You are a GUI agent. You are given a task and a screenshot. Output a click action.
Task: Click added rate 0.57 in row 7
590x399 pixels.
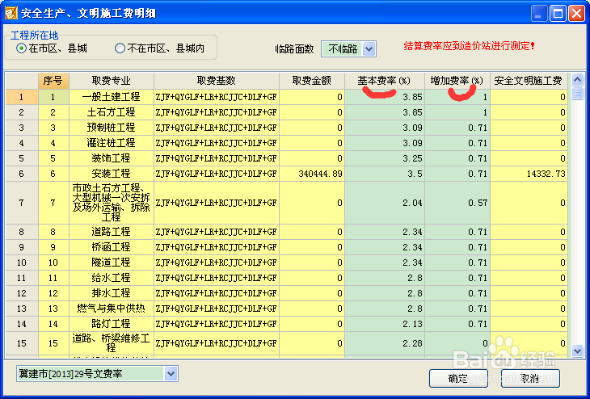[457, 203]
